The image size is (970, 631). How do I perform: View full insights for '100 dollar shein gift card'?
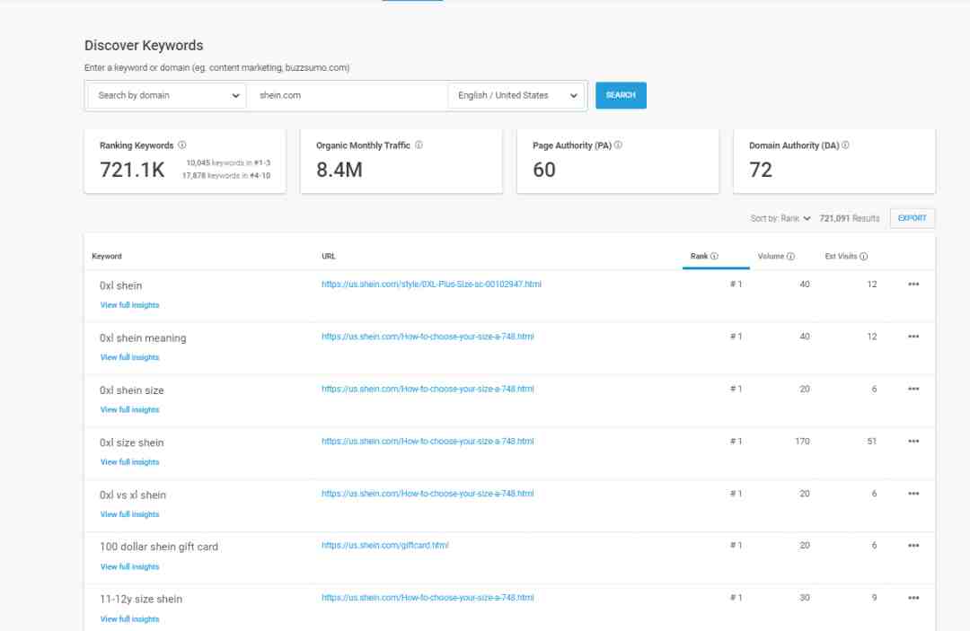click(130, 566)
